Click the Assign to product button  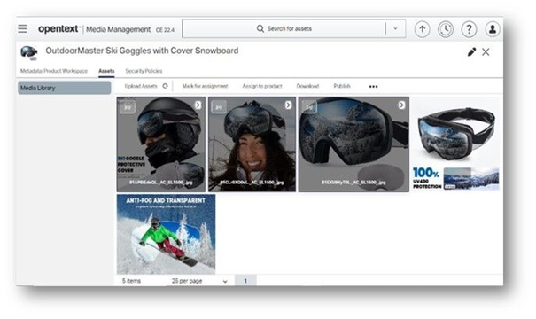tap(262, 86)
